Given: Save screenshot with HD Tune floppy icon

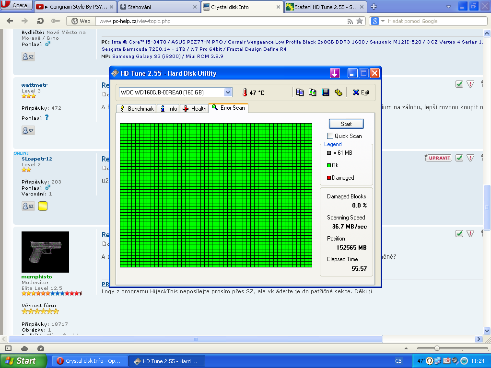Looking at the screenshot, I should (326, 92).
